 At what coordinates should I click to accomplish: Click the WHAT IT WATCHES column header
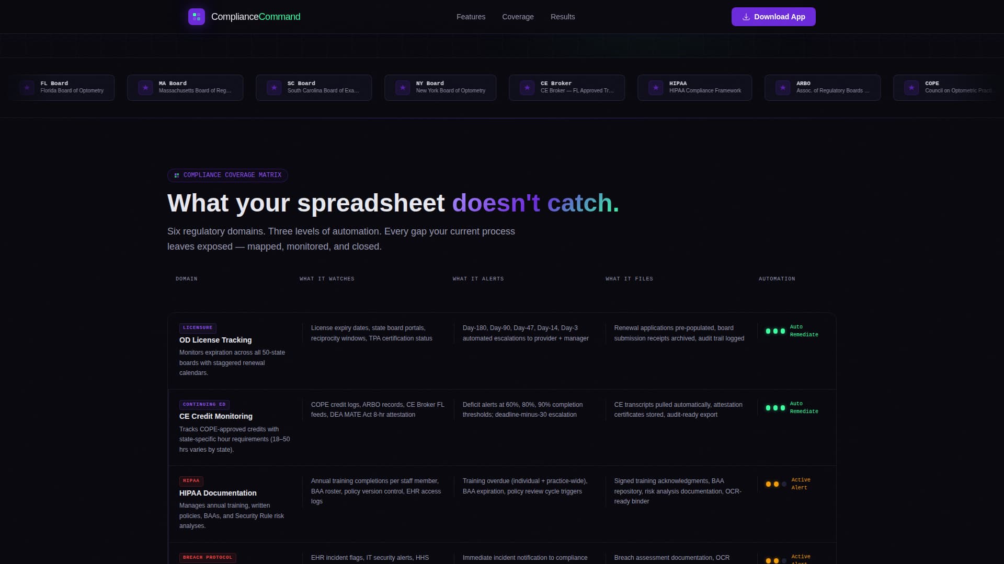pos(327,279)
